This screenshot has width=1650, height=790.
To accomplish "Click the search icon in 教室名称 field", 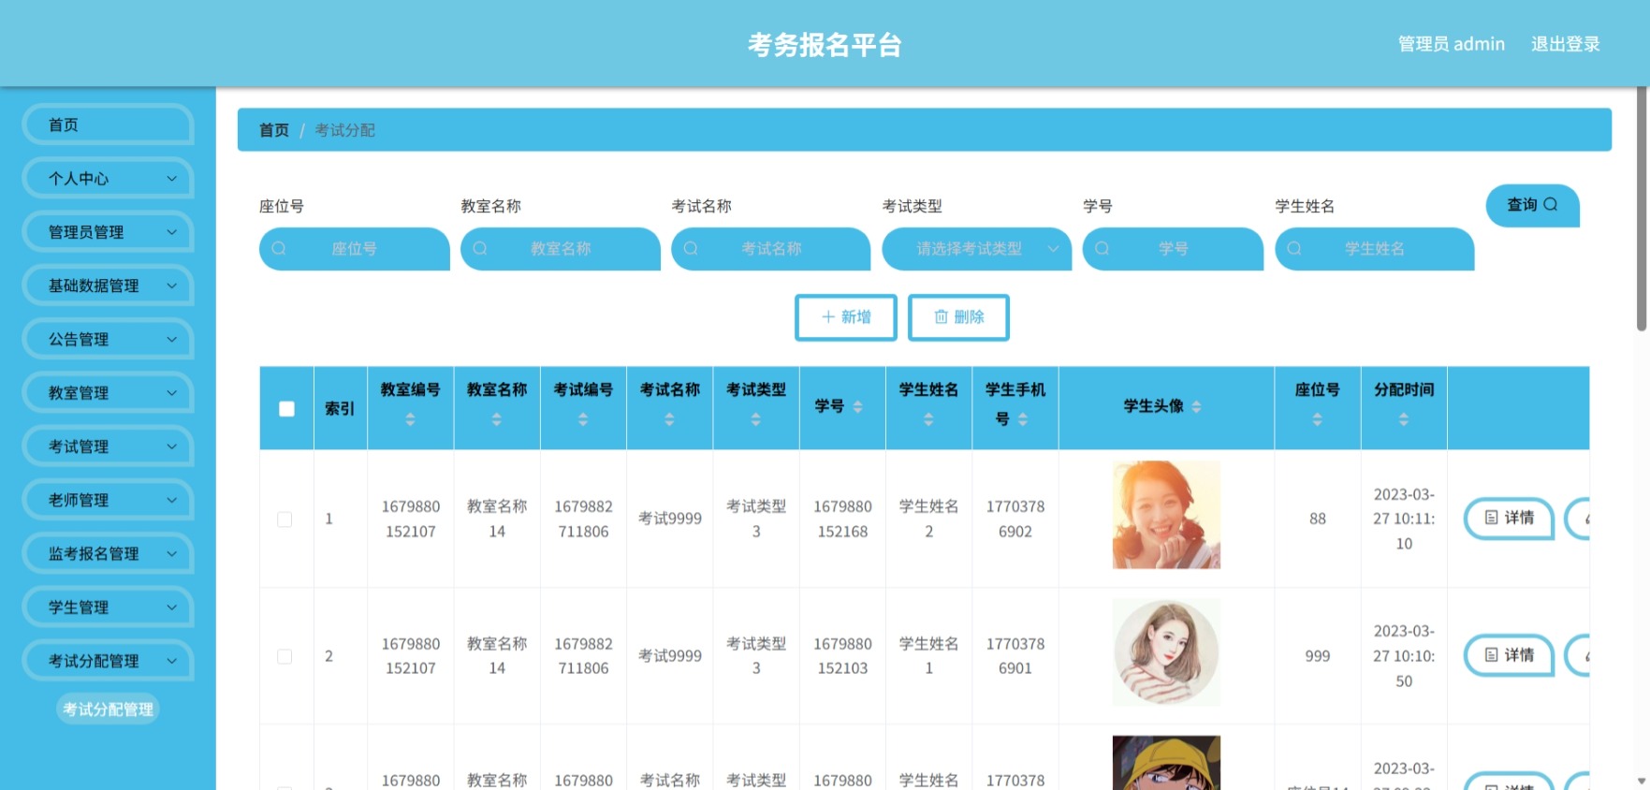I will 480,249.
